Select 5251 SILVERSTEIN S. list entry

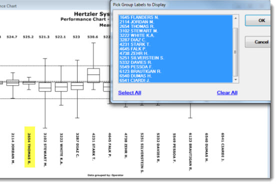point(175,58)
